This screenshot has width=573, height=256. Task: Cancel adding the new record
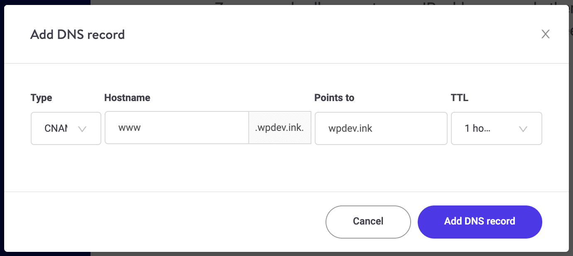pos(368,222)
